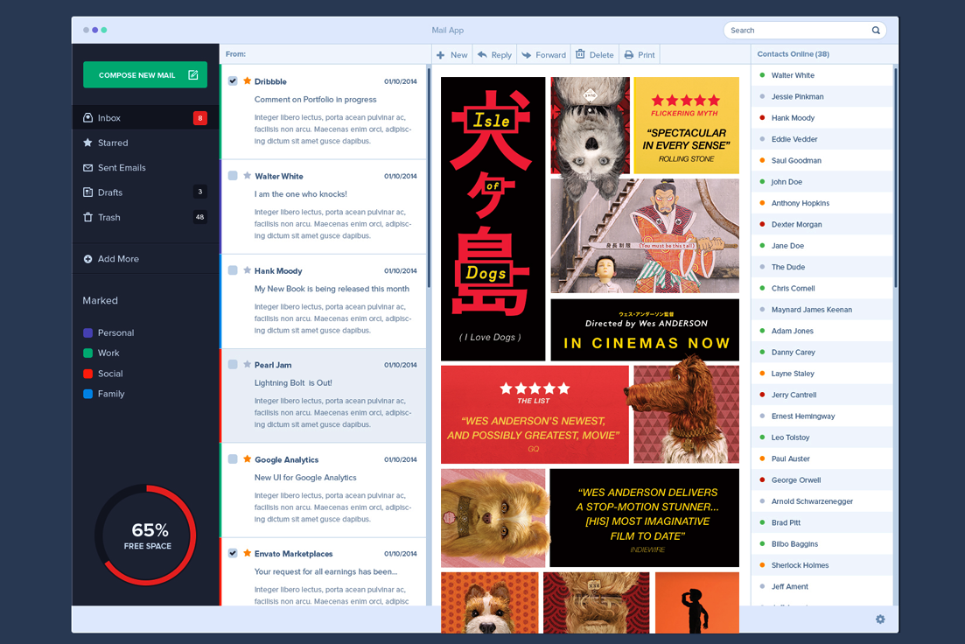
Task: Open the Trash folder
Action: (145, 217)
